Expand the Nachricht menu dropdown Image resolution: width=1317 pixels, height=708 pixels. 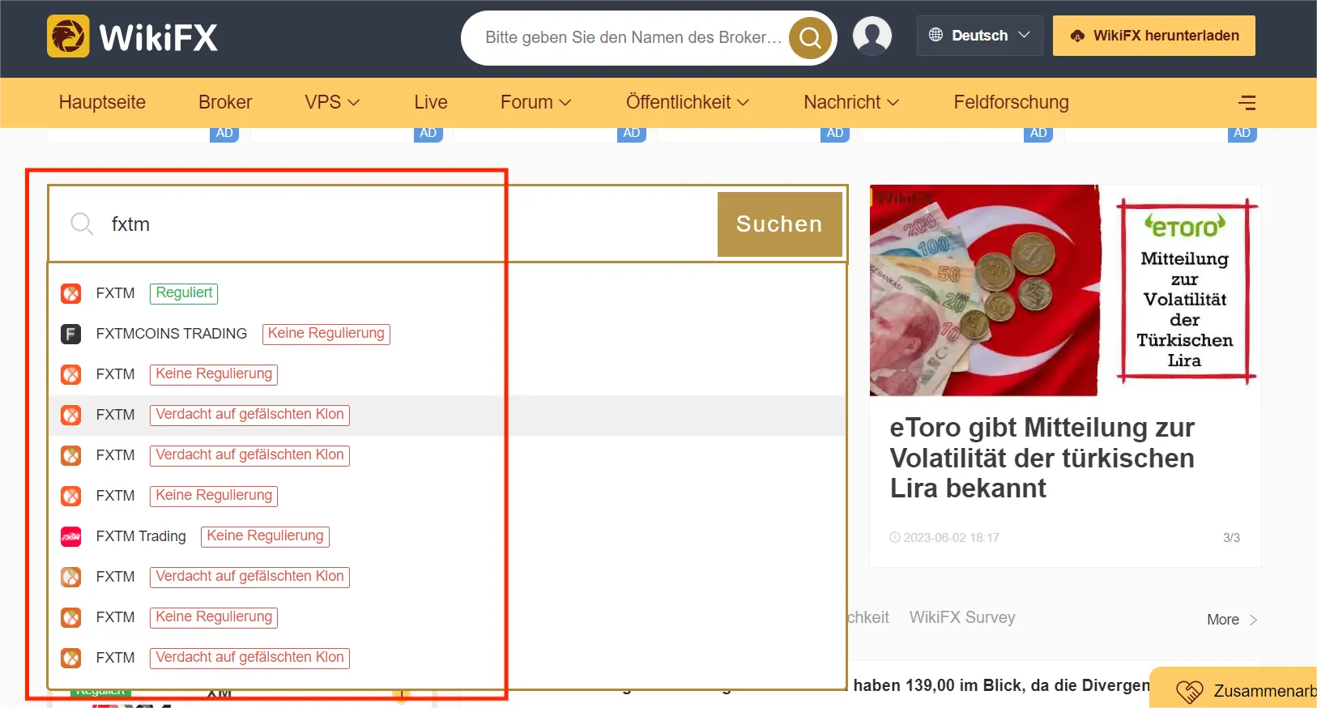coord(851,102)
